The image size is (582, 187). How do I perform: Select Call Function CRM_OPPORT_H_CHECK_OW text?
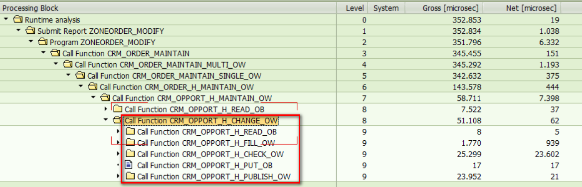pos(211,154)
